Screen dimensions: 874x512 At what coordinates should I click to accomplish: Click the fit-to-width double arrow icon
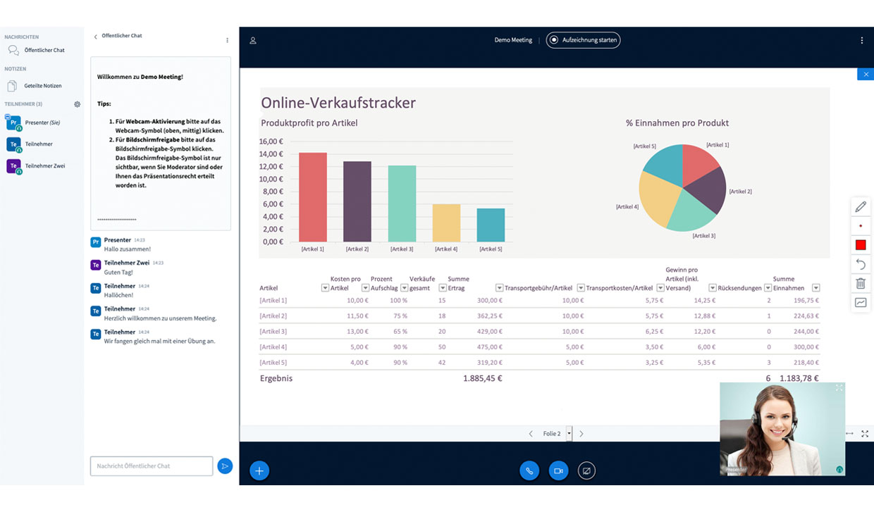click(849, 434)
